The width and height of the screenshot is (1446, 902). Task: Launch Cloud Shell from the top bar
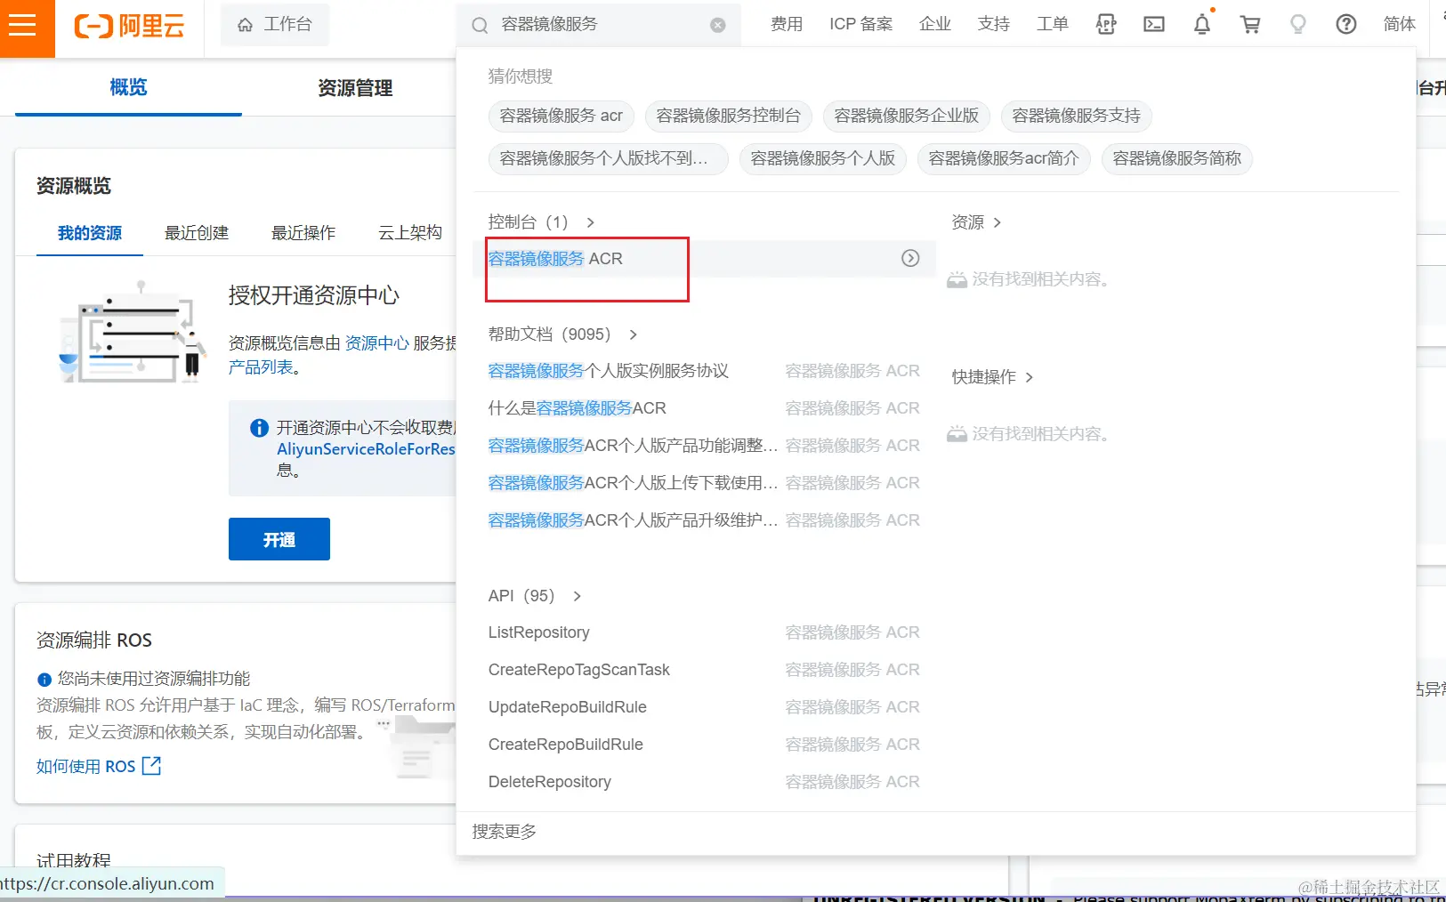(1154, 25)
